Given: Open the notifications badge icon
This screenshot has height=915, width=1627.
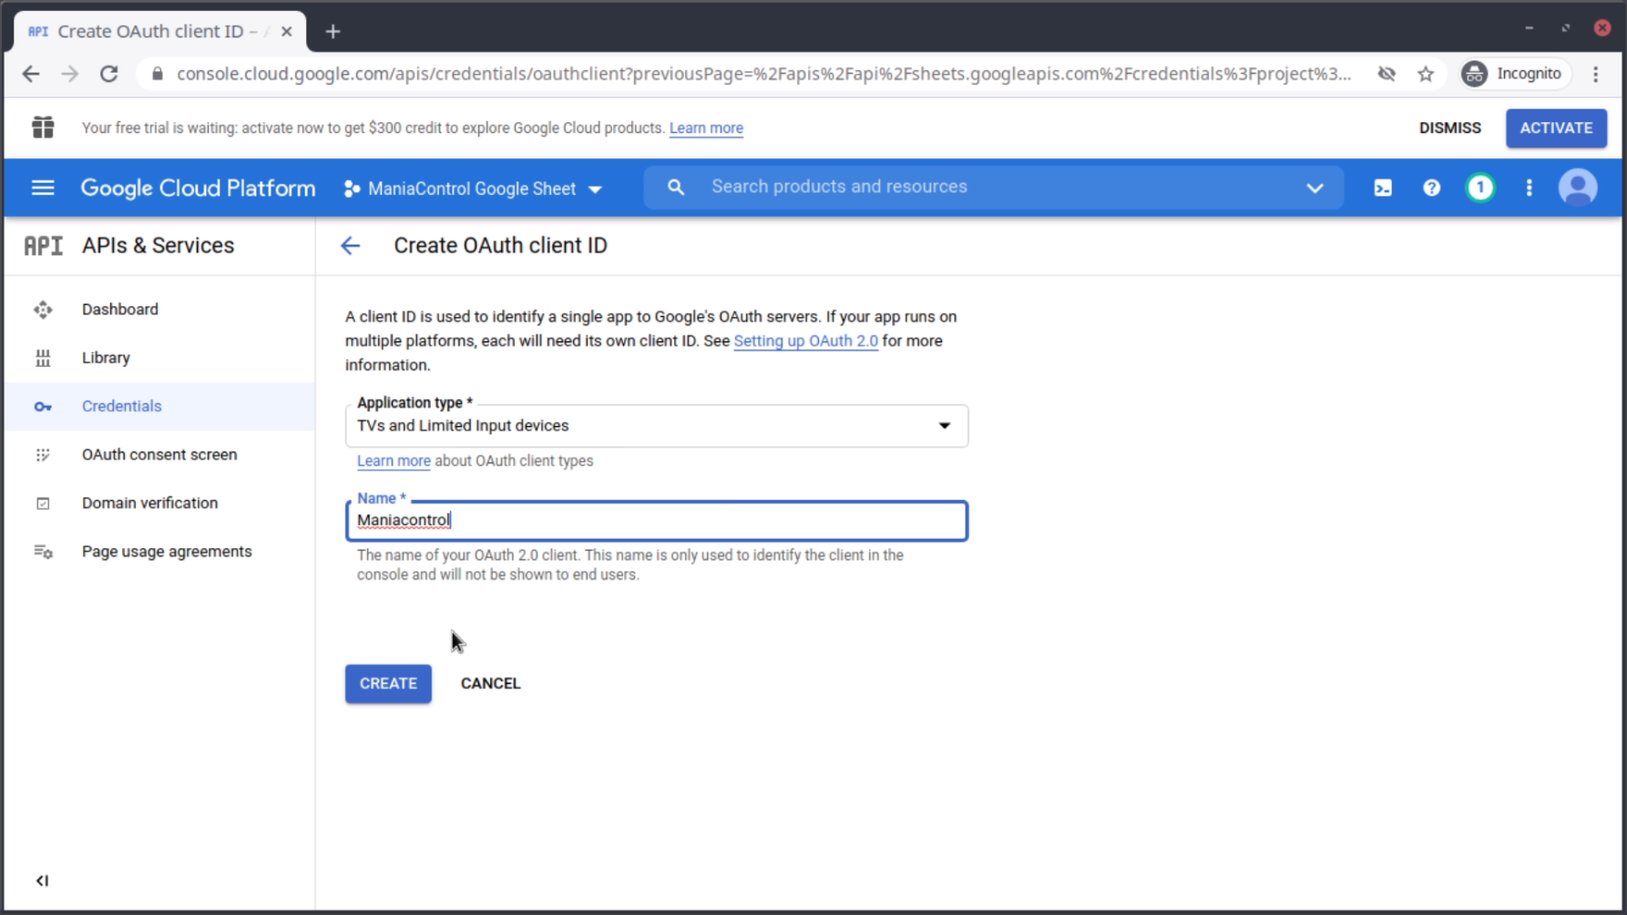Looking at the screenshot, I should tap(1479, 188).
